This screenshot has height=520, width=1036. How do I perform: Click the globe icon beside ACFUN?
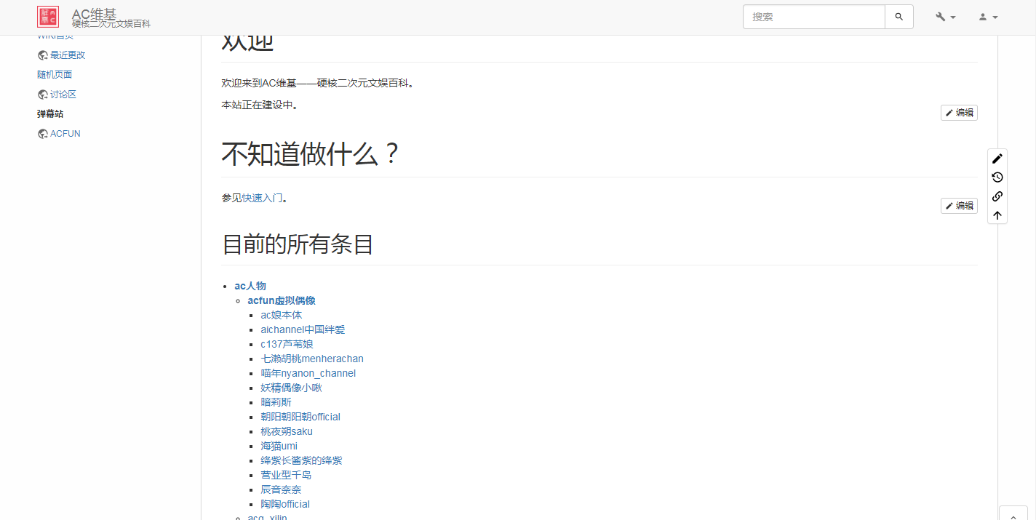[x=43, y=134]
